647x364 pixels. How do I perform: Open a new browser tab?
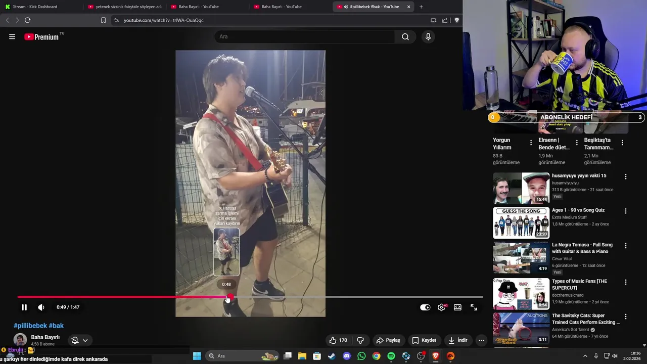point(421,7)
